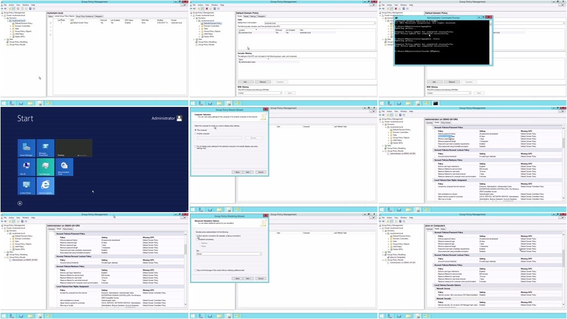Click the Command Prompt window's title bar icon
Screen dimensions: 567x319
397,17
